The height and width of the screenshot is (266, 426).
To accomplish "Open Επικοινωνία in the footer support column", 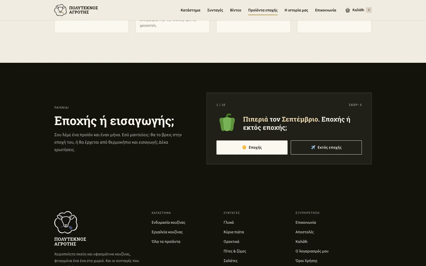I will [306, 222].
